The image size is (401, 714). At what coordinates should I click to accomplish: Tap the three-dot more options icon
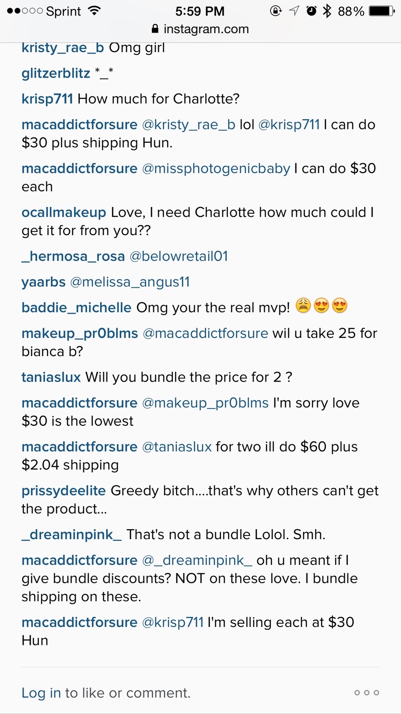(x=367, y=693)
